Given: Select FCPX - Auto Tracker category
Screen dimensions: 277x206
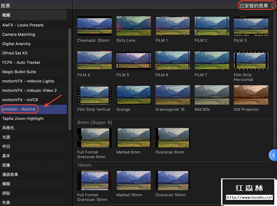Looking at the screenshot, I should click(x=33, y=62).
